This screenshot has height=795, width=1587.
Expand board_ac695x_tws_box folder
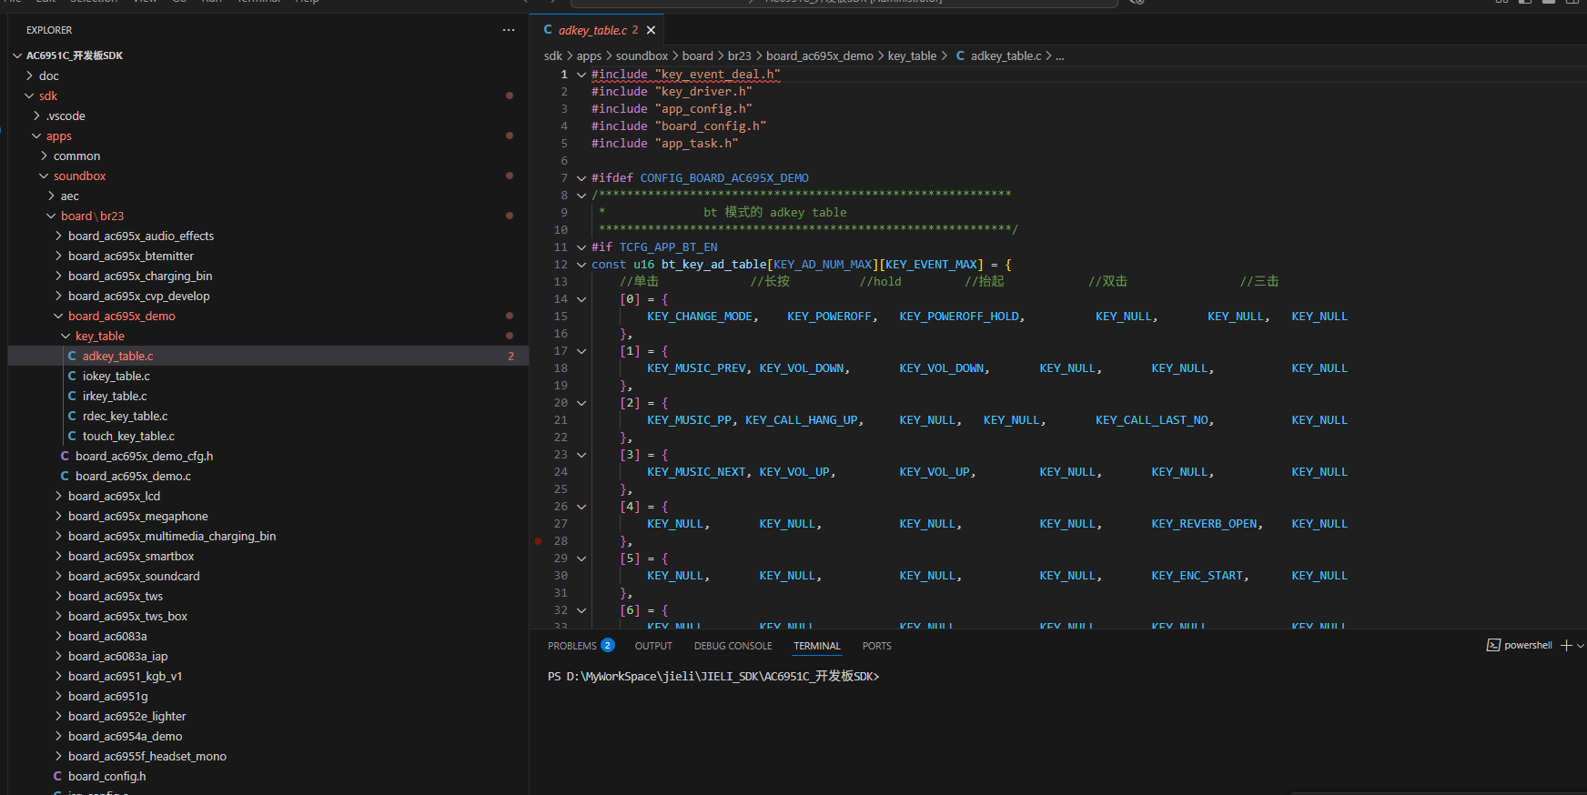[58, 616]
